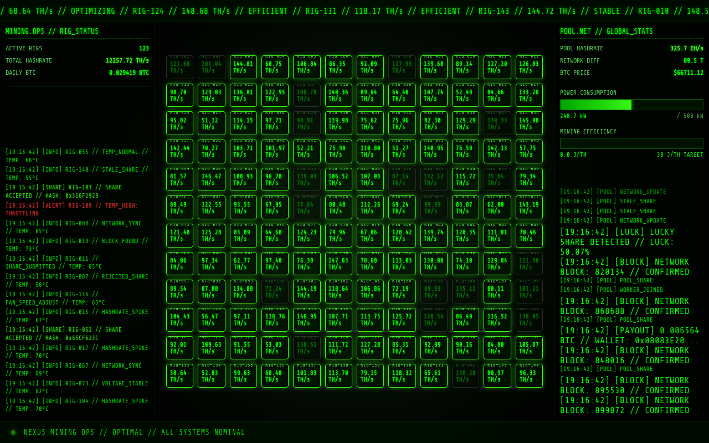
Task: Select the RIG-003 tile showing 144.81 TH/s
Action: [243, 67]
